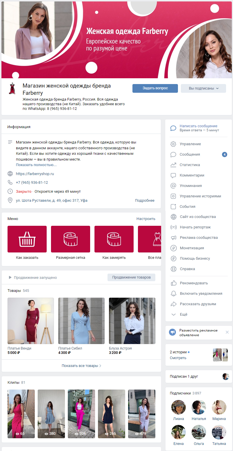233x451 pixels.
Task: Click the Статистика chart icon
Action: [173, 165]
